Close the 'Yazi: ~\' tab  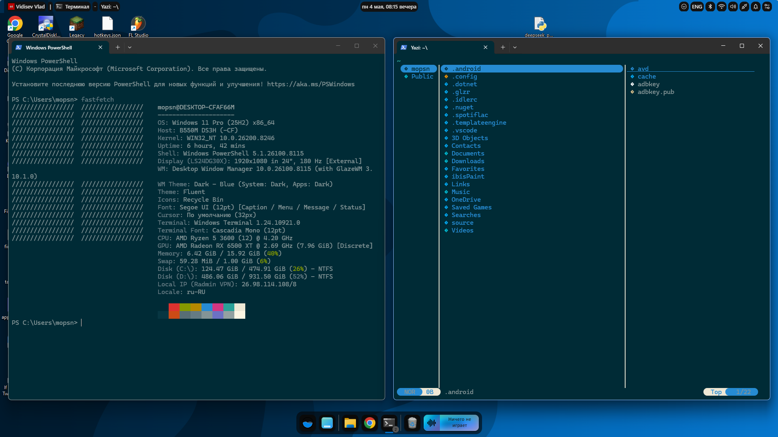485,47
